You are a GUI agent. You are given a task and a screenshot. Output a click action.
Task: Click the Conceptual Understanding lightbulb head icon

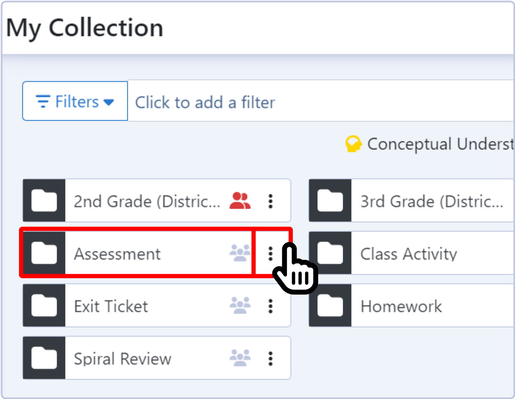[x=353, y=144]
